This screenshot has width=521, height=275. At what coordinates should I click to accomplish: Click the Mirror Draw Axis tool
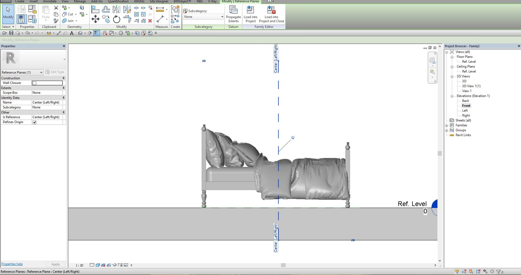pos(127,10)
